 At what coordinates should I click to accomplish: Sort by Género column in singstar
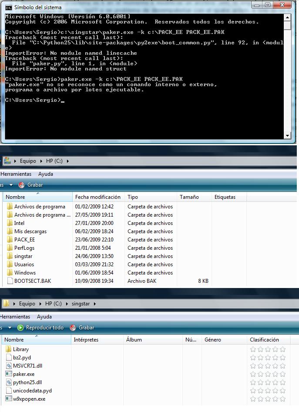pyautogui.click(x=224, y=339)
